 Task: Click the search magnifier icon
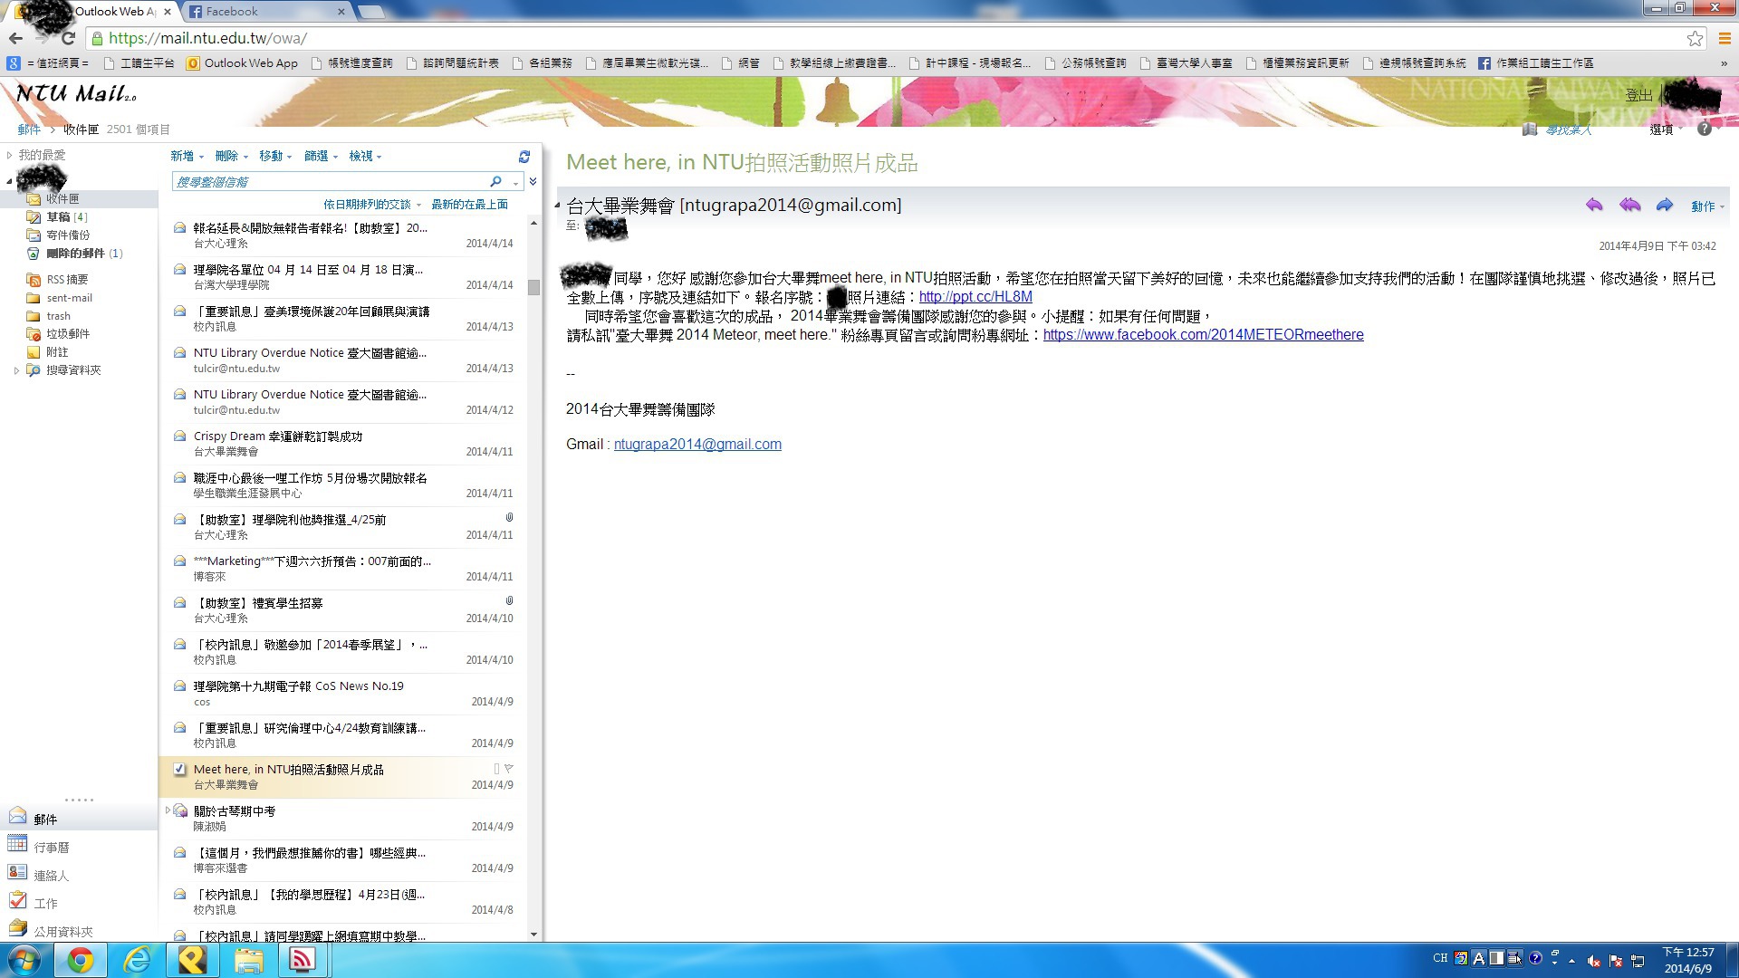coord(495,182)
